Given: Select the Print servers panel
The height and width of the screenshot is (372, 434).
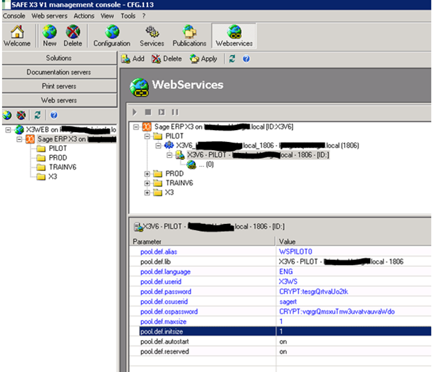Looking at the screenshot, I should click(x=58, y=86).
